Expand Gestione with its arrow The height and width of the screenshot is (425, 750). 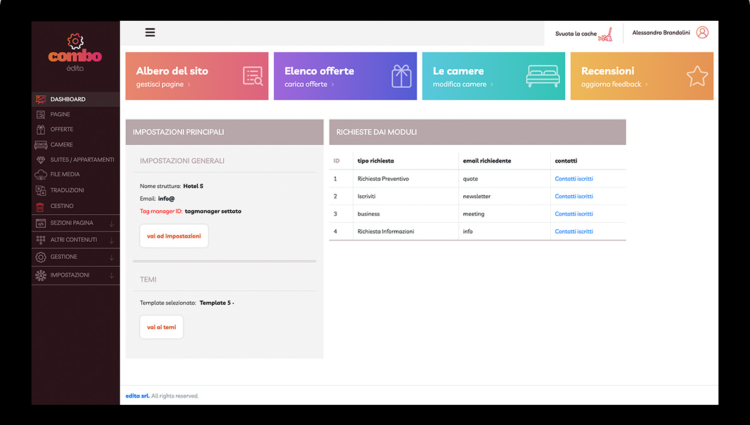pyautogui.click(x=112, y=258)
